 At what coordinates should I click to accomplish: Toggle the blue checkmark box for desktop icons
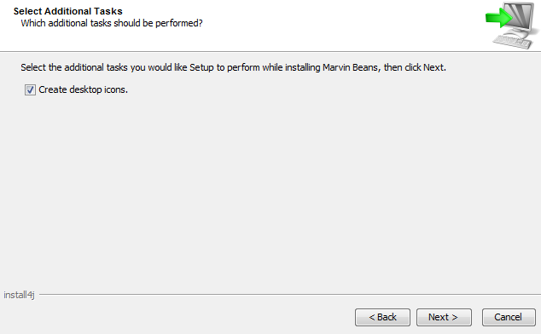pyautogui.click(x=30, y=90)
